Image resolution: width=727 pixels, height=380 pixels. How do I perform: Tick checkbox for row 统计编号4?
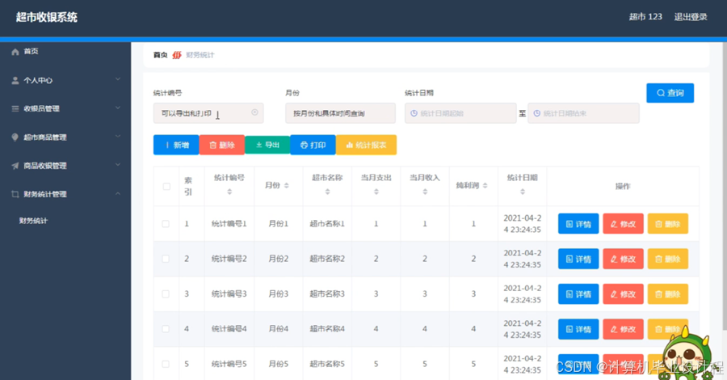[x=166, y=329]
